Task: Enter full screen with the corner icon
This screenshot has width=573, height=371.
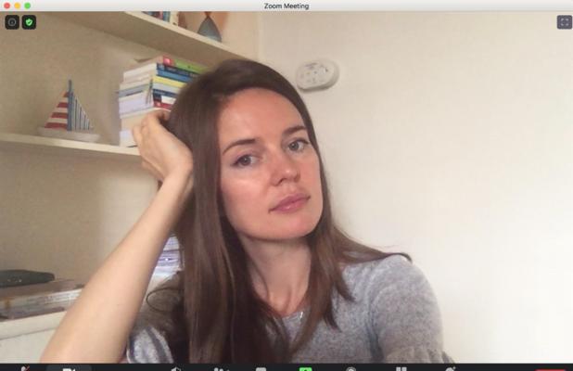Action: 565,22
